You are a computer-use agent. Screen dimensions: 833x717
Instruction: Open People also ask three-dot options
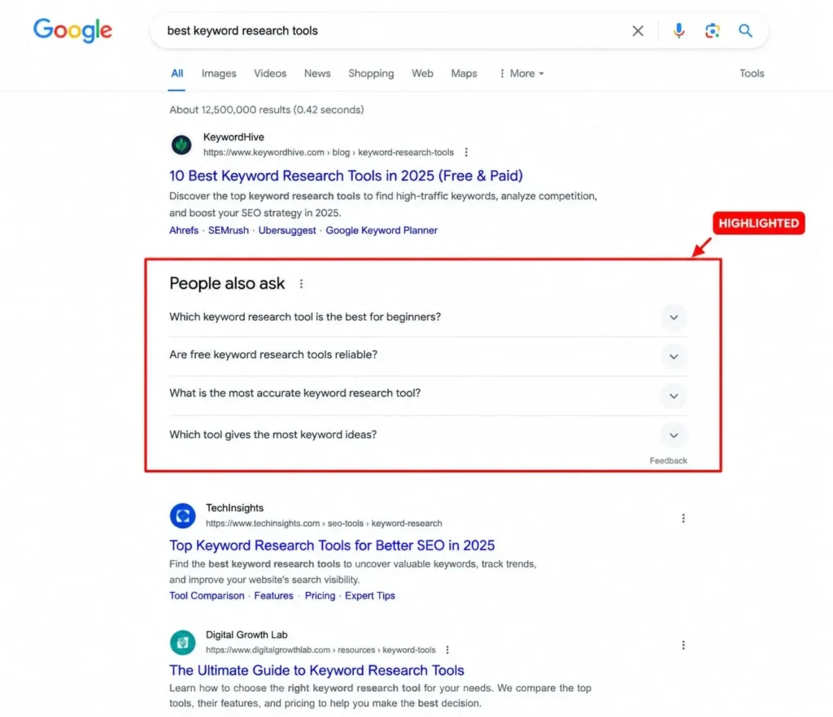pos(301,284)
